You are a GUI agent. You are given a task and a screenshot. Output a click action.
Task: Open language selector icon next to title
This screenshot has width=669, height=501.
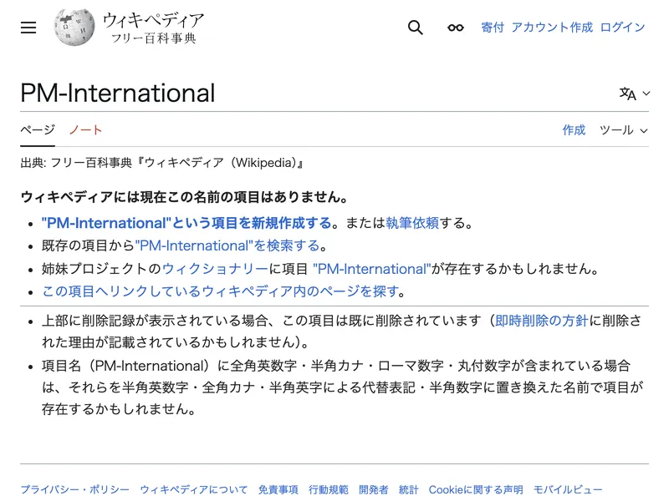[x=634, y=94]
